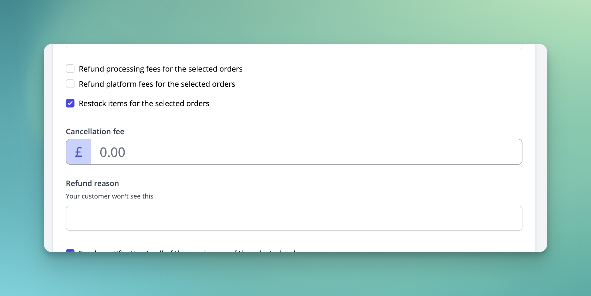Click the checkmark icon beside Restock items
Screen dimensions: 591x296
point(70,103)
